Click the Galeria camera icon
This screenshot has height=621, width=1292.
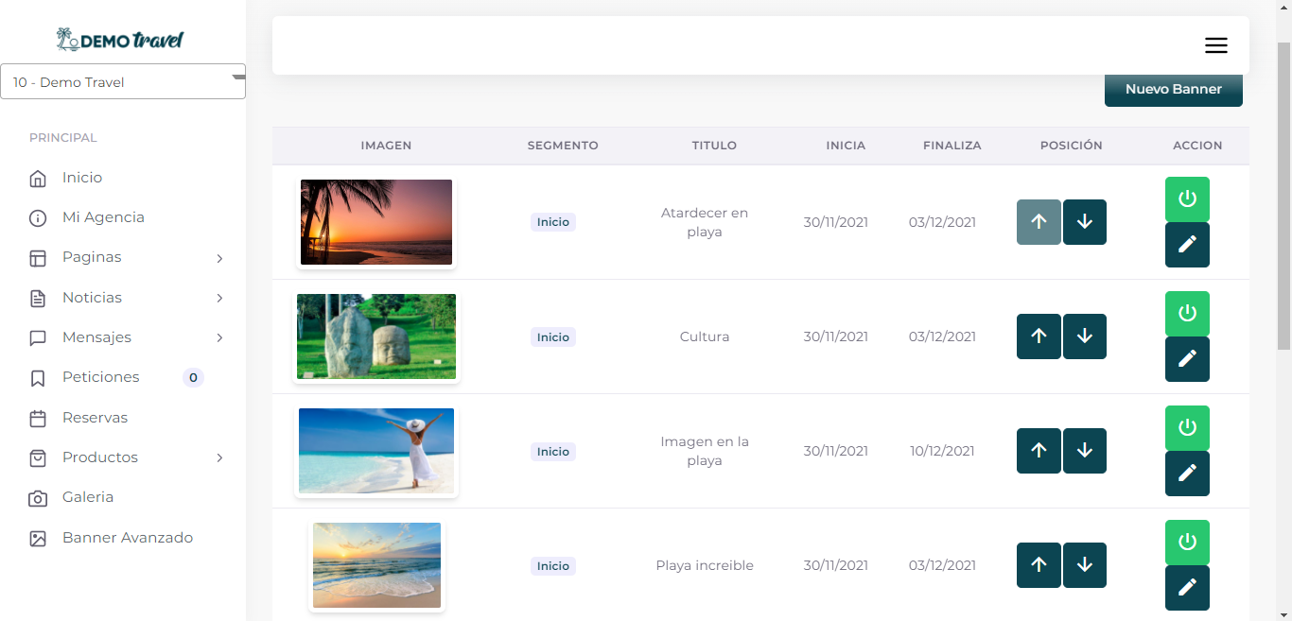[38, 498]
